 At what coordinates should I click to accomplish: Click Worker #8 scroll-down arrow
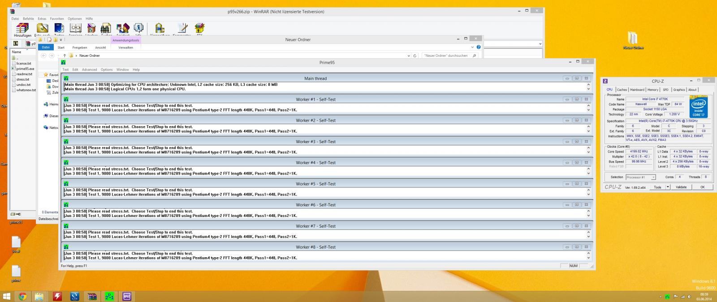click(x=588, y=258)
